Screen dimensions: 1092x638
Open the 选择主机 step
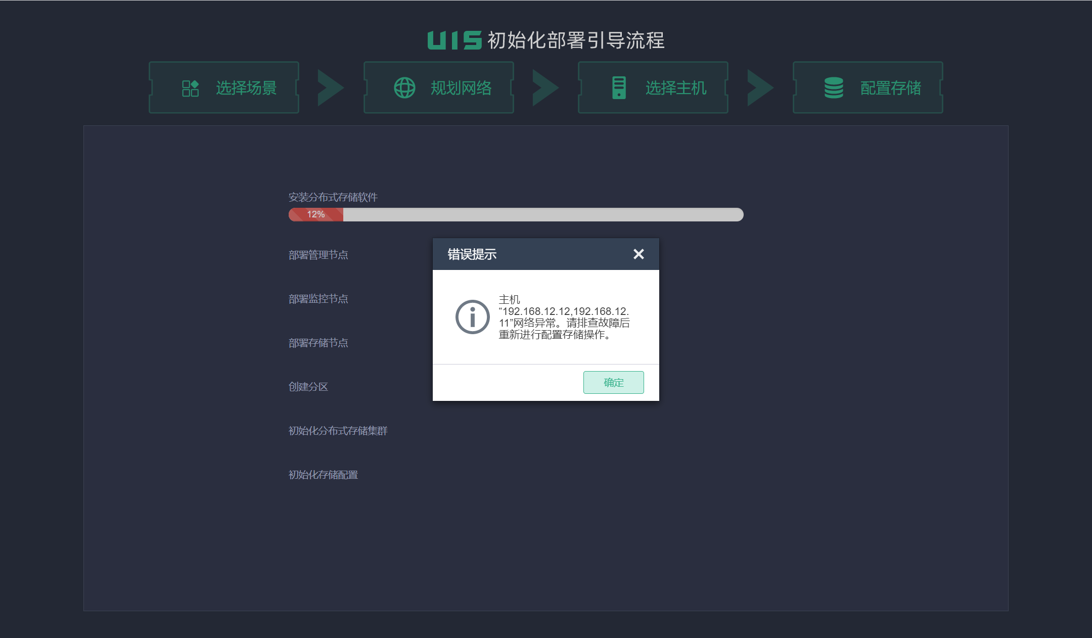click(675, 88)
